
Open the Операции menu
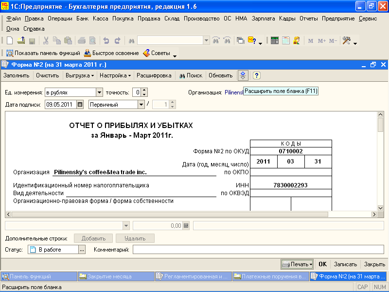[x=60, y=18]
